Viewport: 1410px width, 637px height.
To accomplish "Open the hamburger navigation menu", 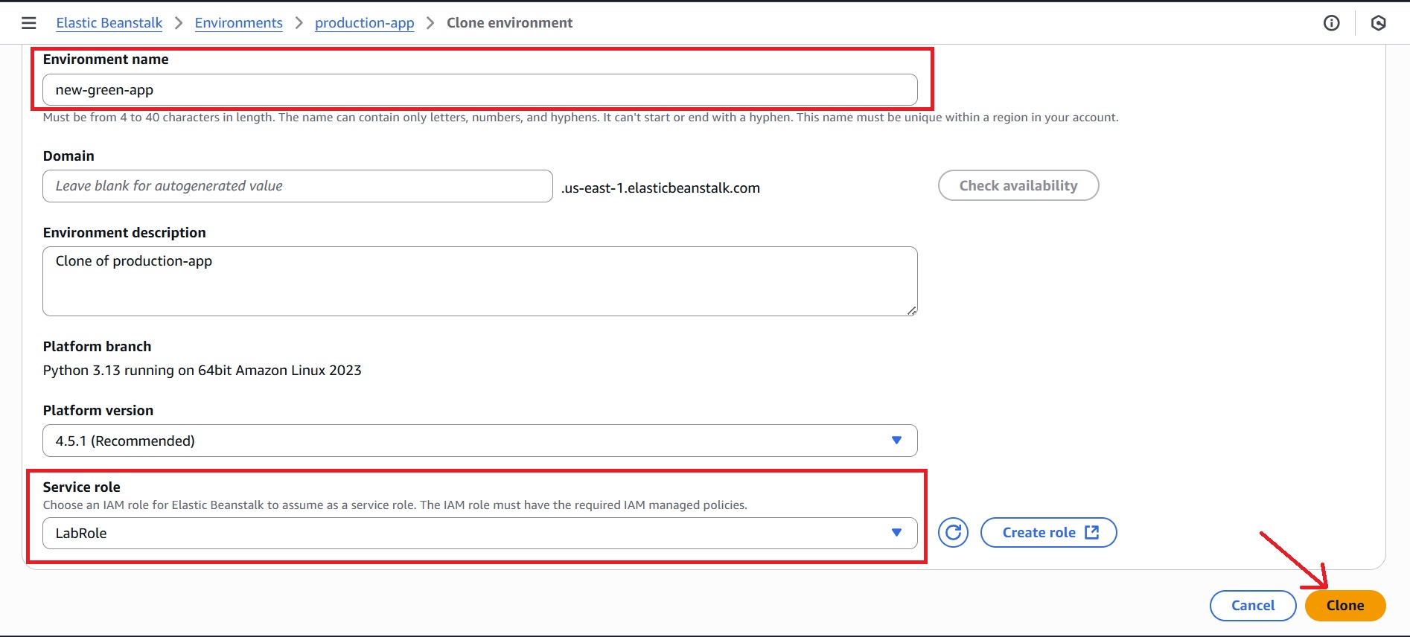I will (29, 23).
